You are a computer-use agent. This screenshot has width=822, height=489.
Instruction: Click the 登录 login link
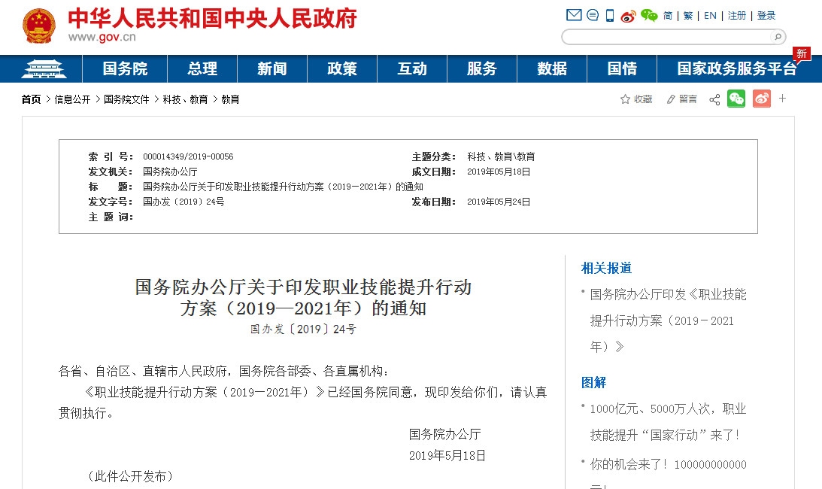pyautogui.click(x=766, y=16)
